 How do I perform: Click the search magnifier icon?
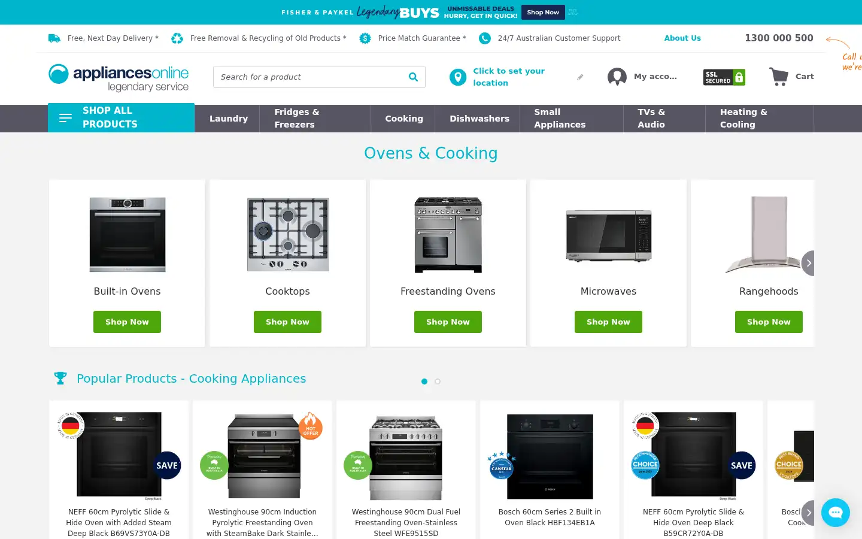pos(413,77)
